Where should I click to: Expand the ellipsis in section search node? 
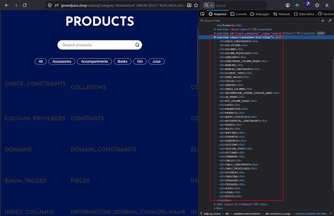click(x=254, y=29)
